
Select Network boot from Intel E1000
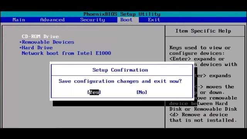coord(66,53)
